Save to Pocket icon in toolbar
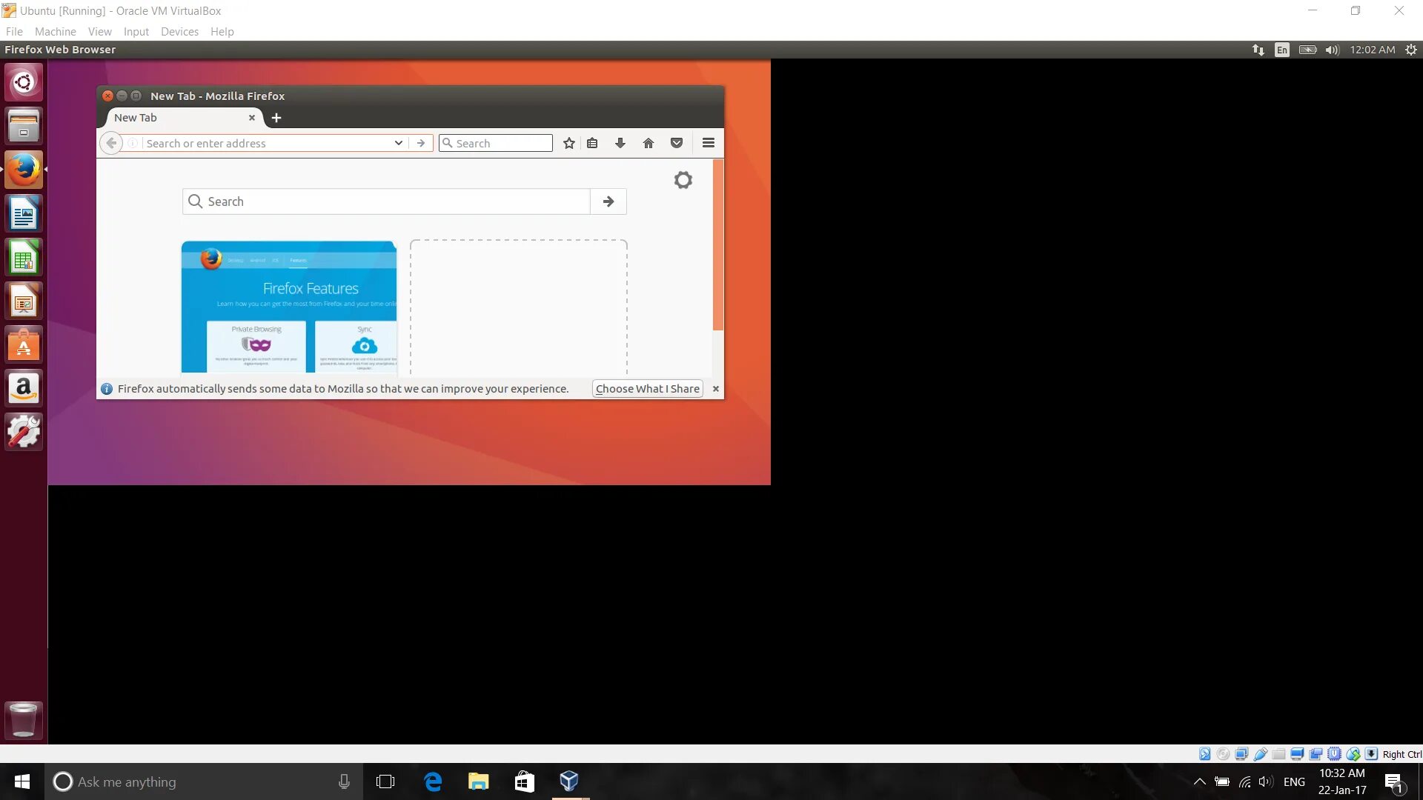The width and height of the screenshot is (1423, 800). [x=677, y=143]
